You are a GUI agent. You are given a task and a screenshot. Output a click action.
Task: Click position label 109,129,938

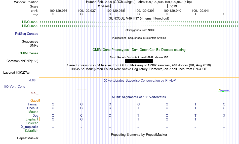115,11
